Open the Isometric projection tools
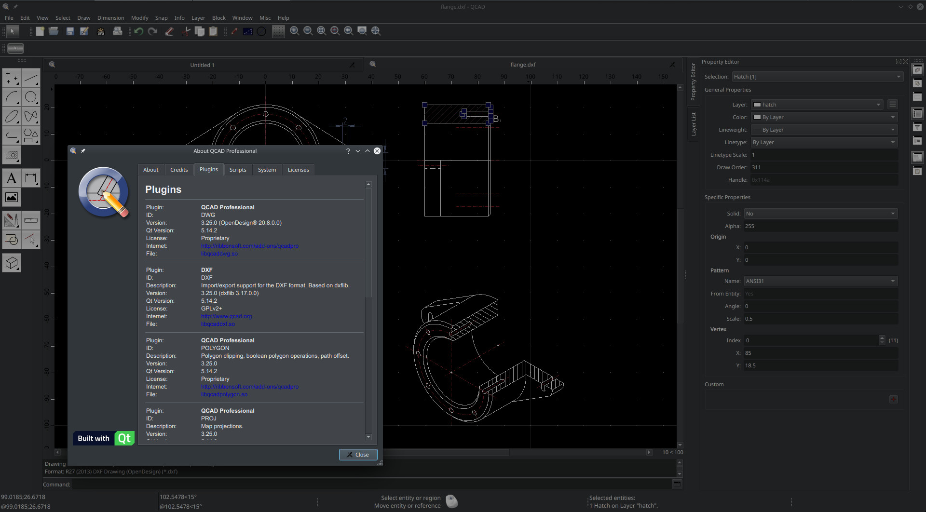Image resolution: width=926 pixels, height=512 pixels. click(x=12, y=263)
